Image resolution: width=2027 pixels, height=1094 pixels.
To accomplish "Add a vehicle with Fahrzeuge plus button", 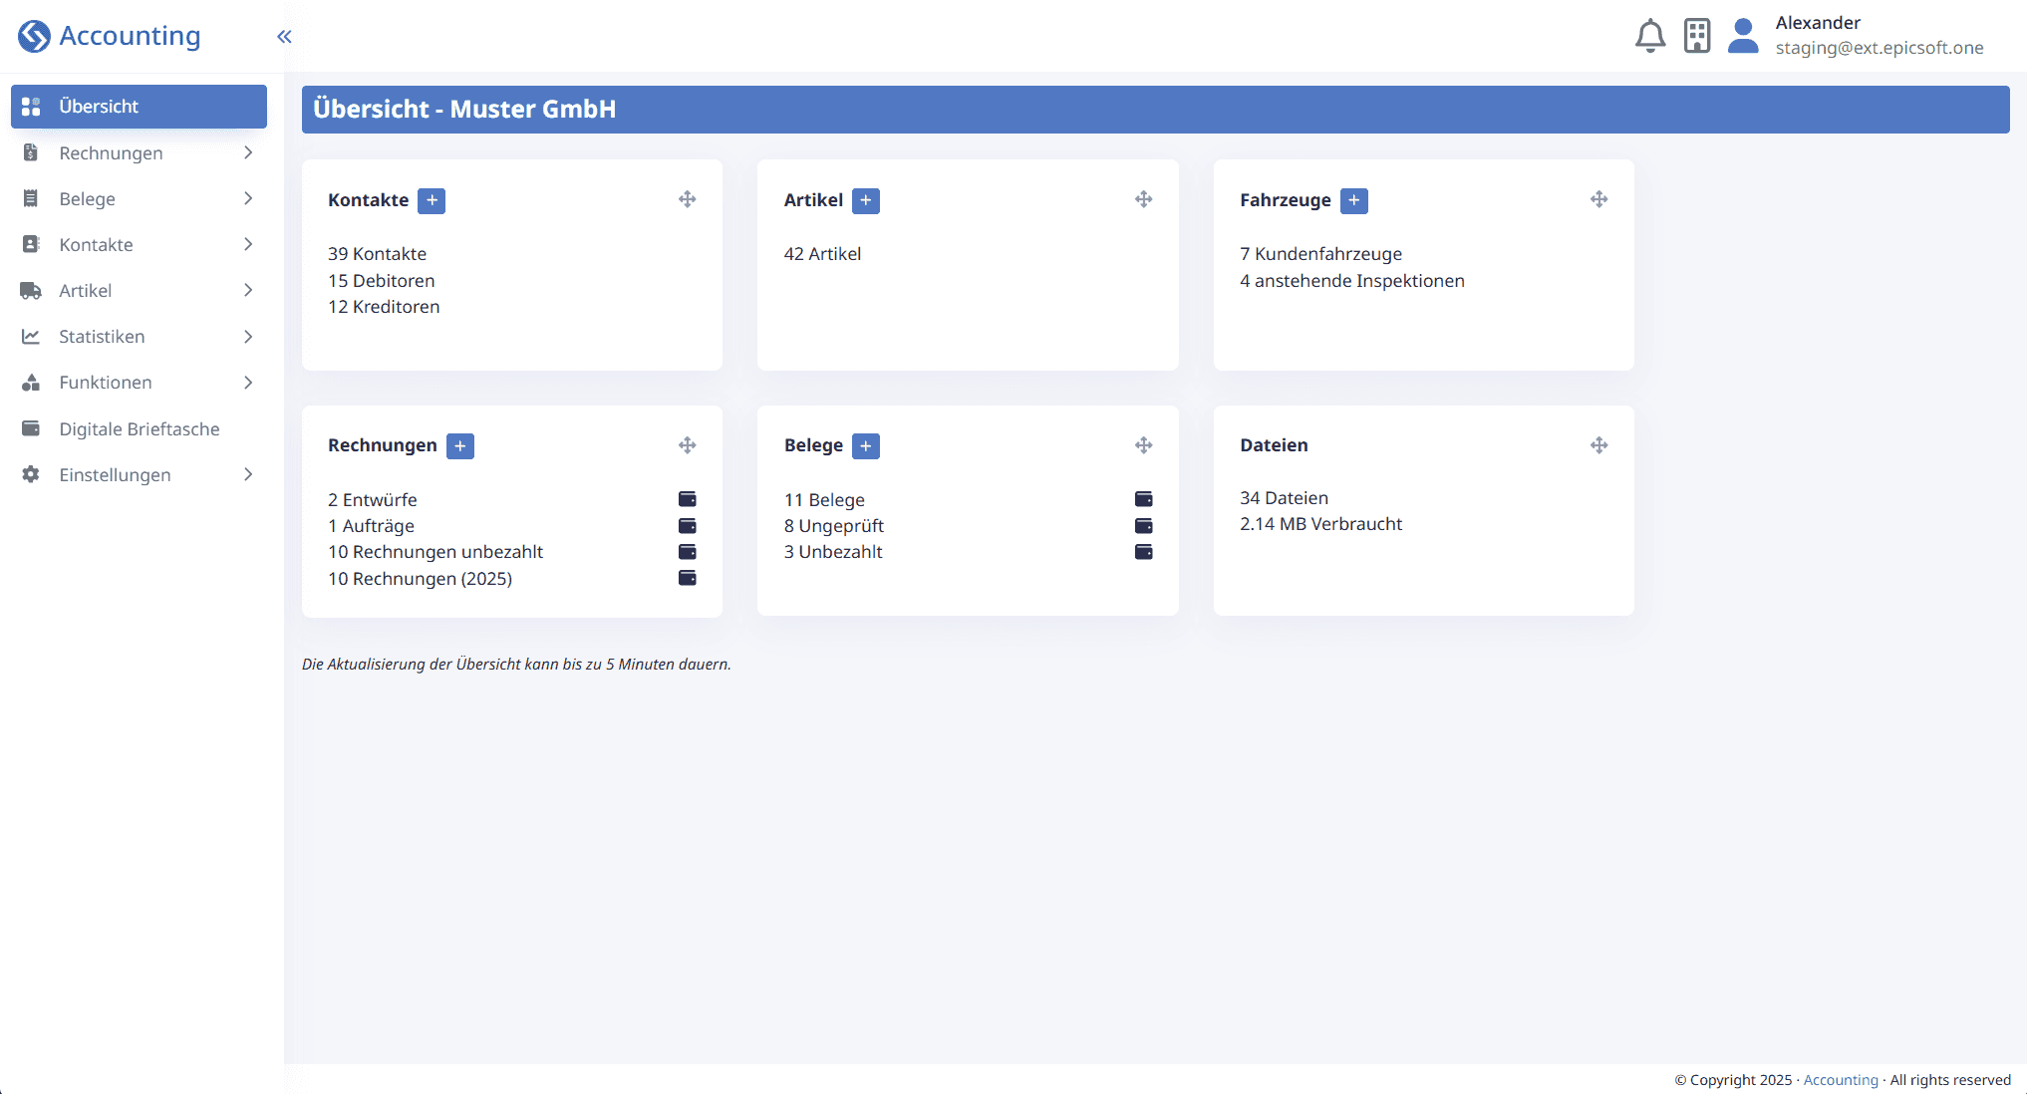I will click(1354, 200).
